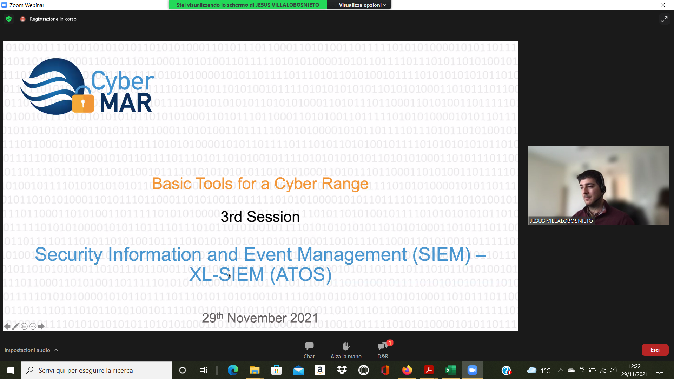Select the slide pen annotation tool
Viewport: 674px width, 379px height.
click(x=15, y=326)
